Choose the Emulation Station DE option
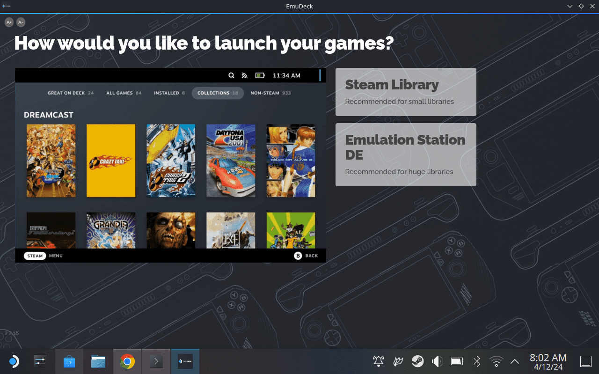This screenshot has height=374, width=599. (x=406, y=154)
